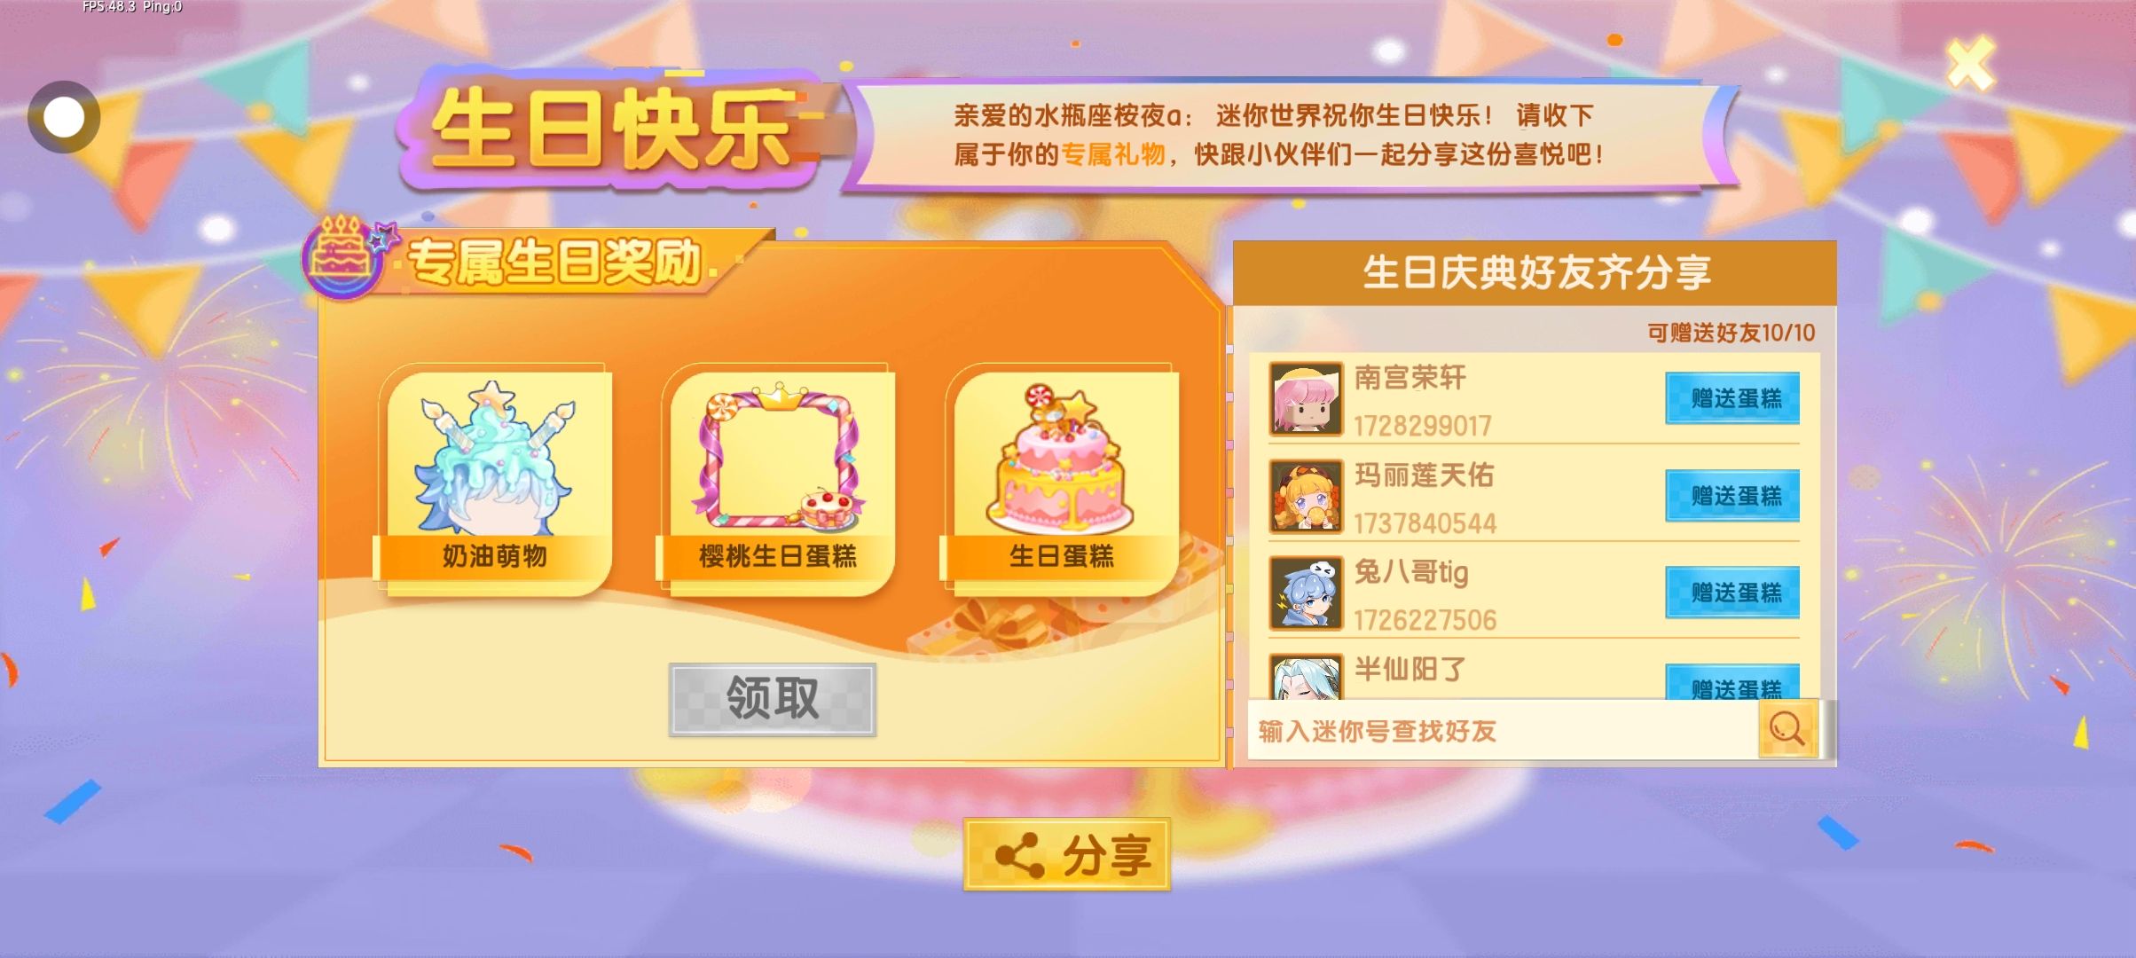Open 半仙阳了's avatar thumbnail
The width and height of the screenshot is (2136, 958).
tap(1305, 677)
